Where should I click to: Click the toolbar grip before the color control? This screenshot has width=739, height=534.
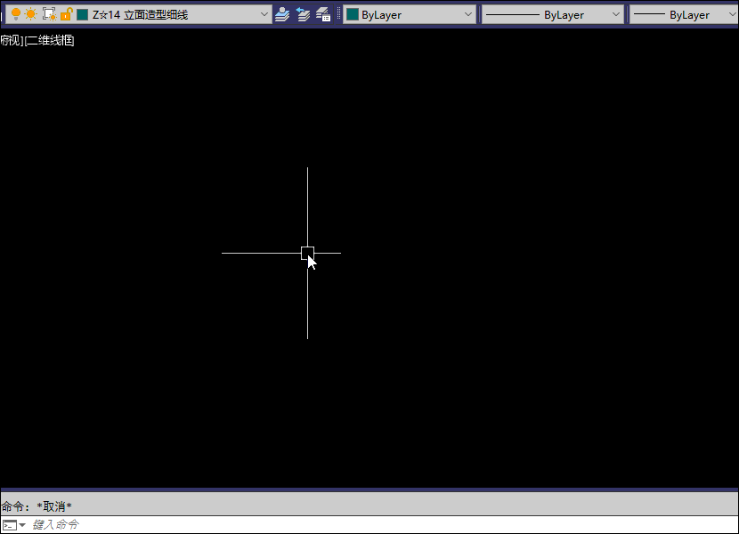pyautogui.click(x=339, y=14)
